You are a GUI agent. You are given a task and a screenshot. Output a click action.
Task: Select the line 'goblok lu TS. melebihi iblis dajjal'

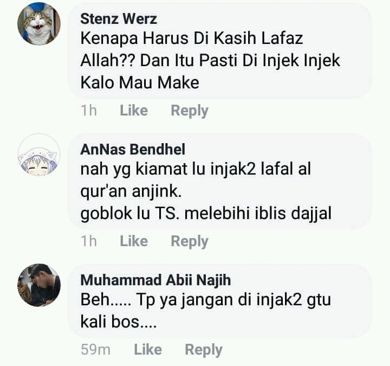point(206,214)
